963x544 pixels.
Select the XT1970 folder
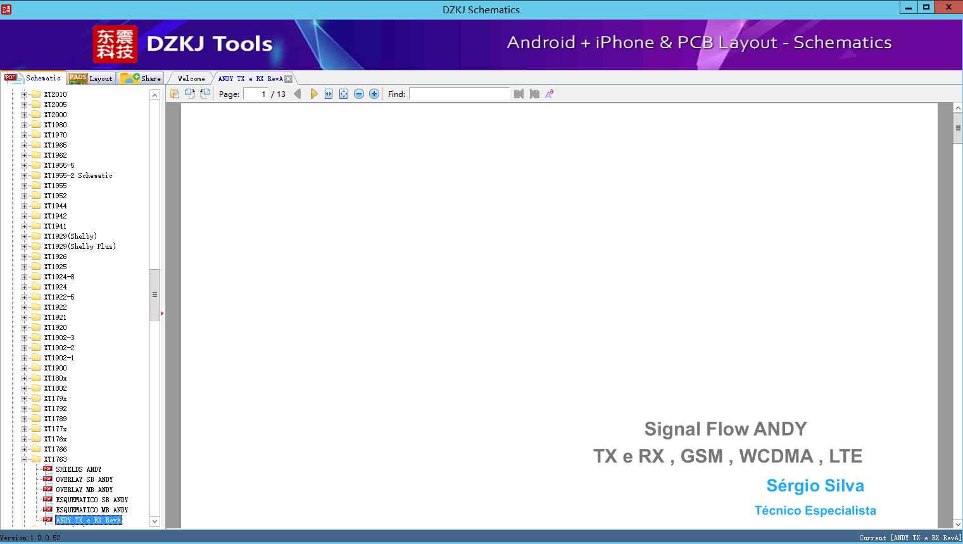pos(55,135)
